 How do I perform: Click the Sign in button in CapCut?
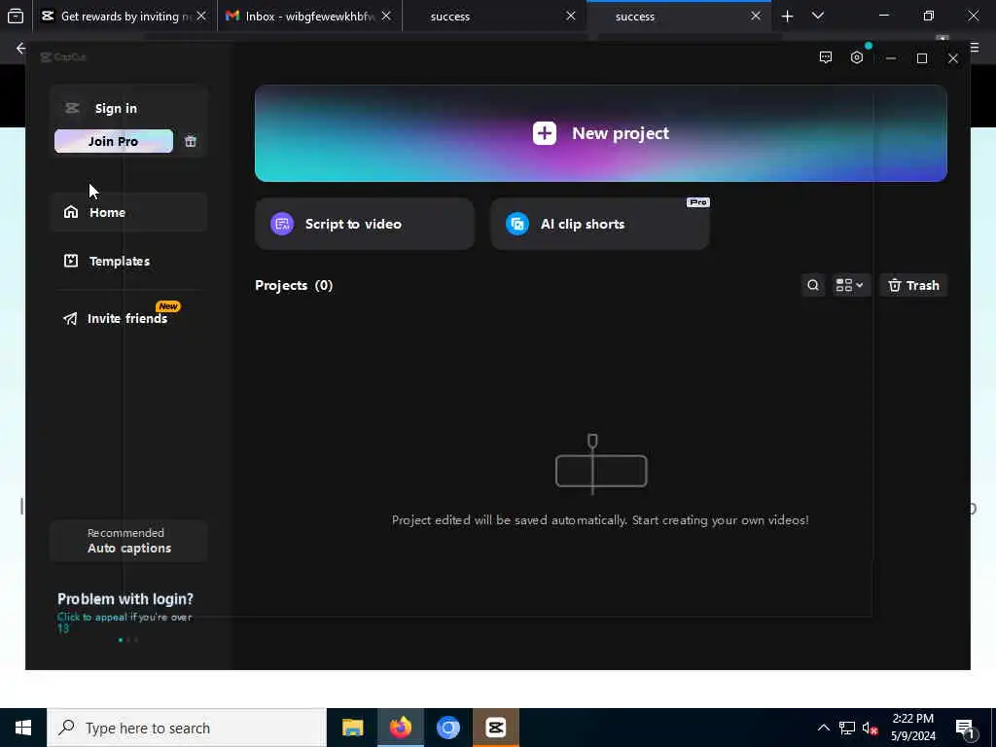[116, 109]
